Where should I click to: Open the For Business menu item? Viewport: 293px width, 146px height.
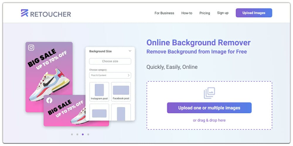pyautogui.click(x=164, y=13)
